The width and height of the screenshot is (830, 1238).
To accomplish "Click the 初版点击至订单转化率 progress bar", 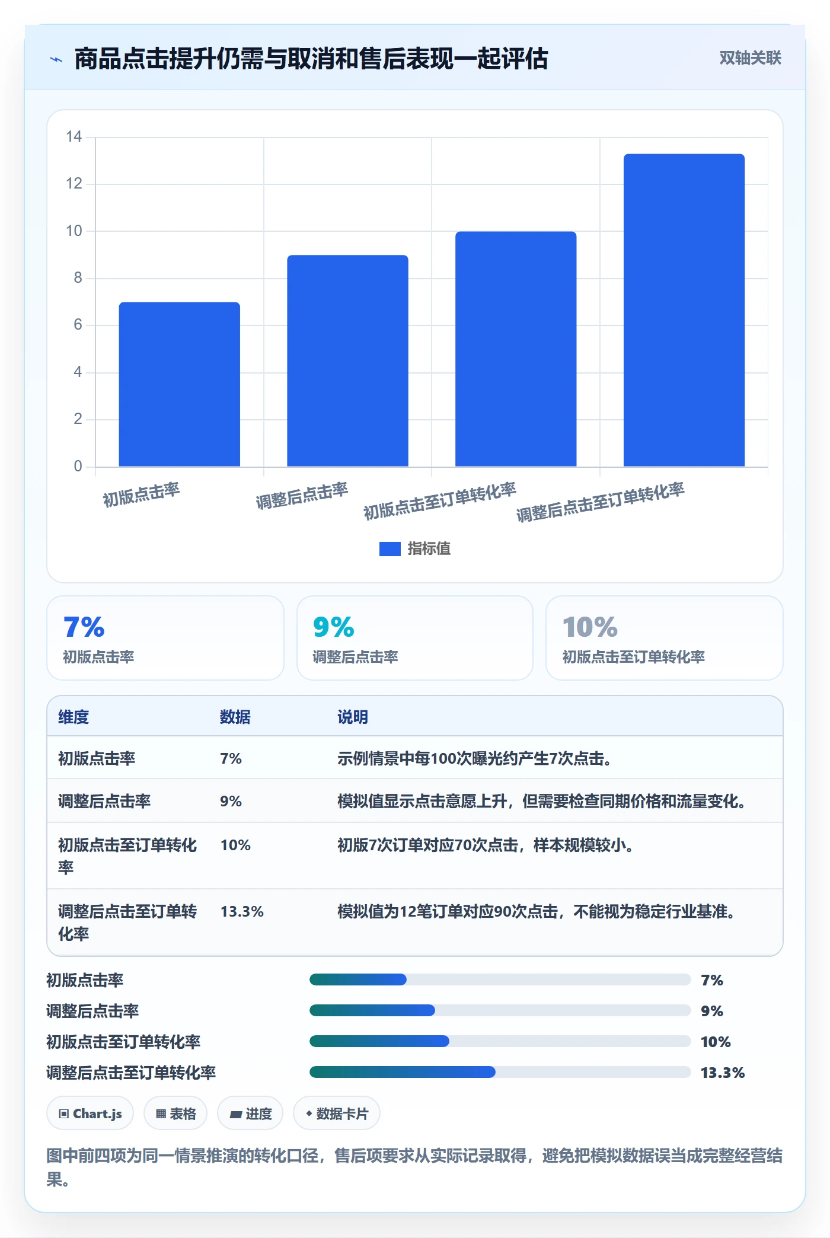I will (x=500, y=1041).
